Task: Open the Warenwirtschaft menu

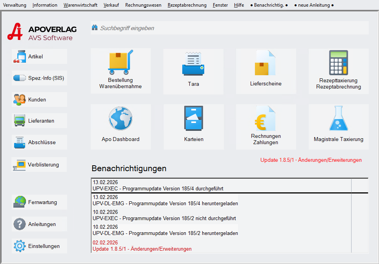Action: [x=80, y=5]
